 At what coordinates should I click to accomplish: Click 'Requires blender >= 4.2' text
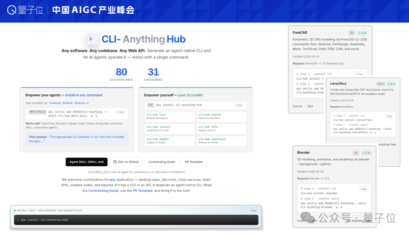point(313,178)
